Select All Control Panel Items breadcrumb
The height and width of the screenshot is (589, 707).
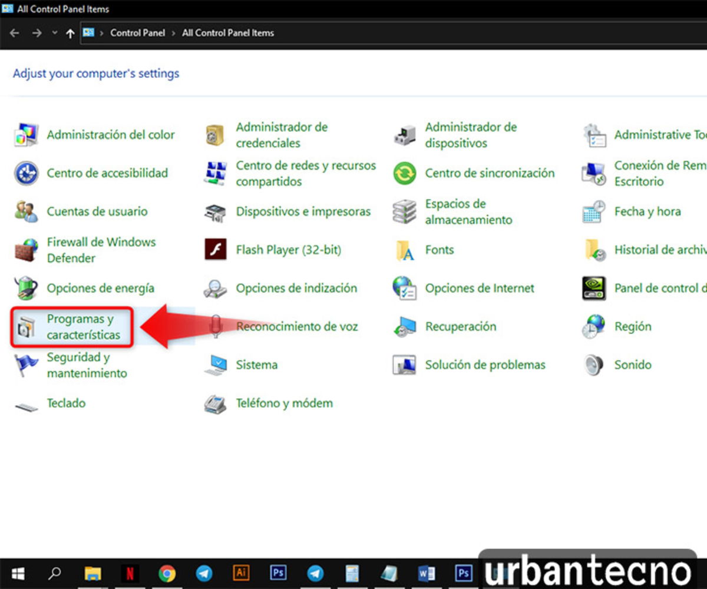pyautogui.click(x=227, y=33)
